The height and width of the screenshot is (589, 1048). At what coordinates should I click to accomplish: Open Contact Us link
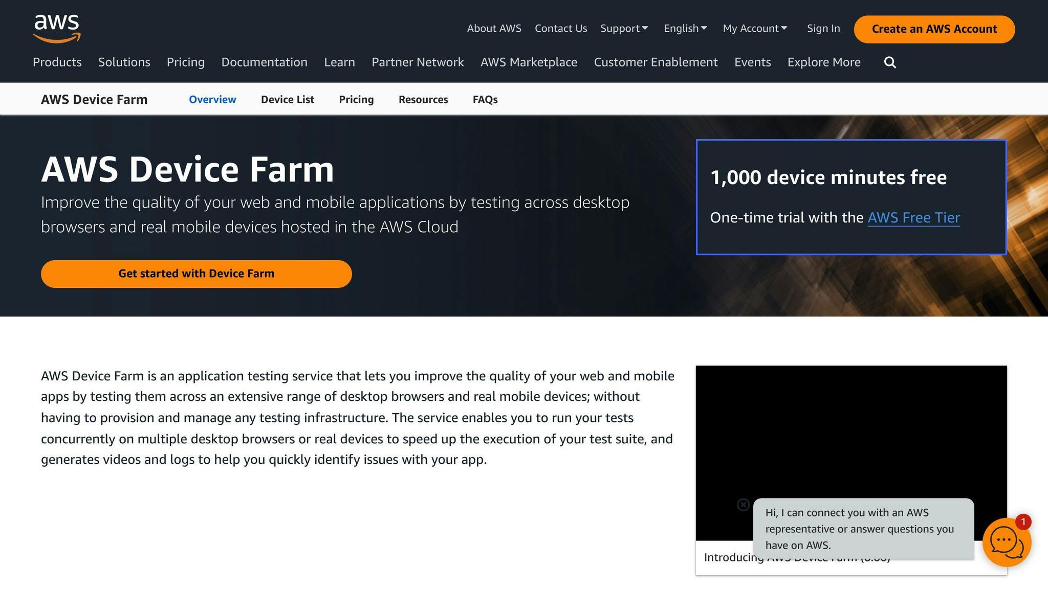(x=561, y=29)
